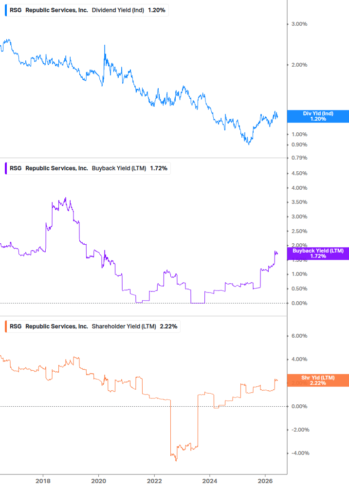Click the 1.72% value in buyback yield legend
The image size is (349, 489).
[x=159, y=168]
